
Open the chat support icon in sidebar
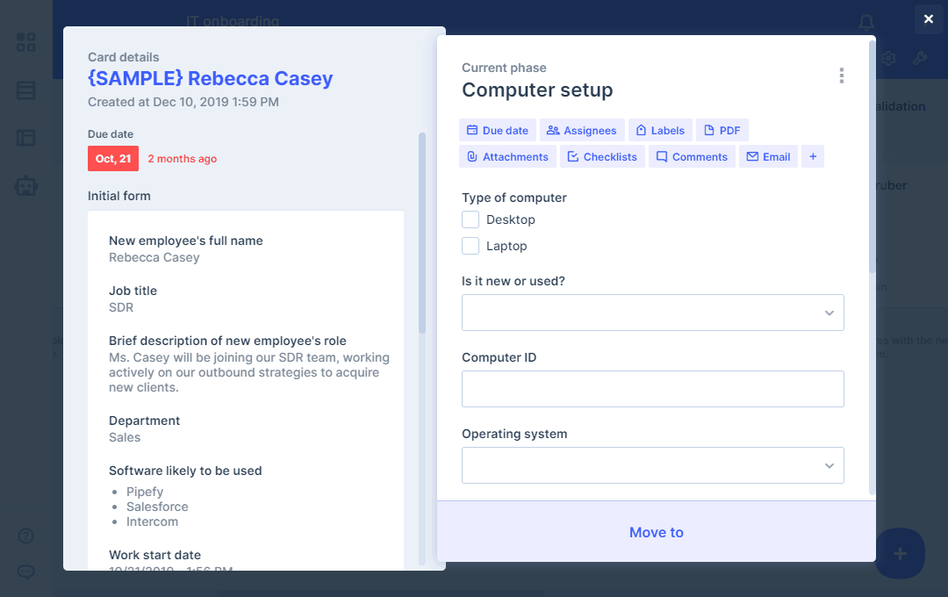(x=26, y=572)
